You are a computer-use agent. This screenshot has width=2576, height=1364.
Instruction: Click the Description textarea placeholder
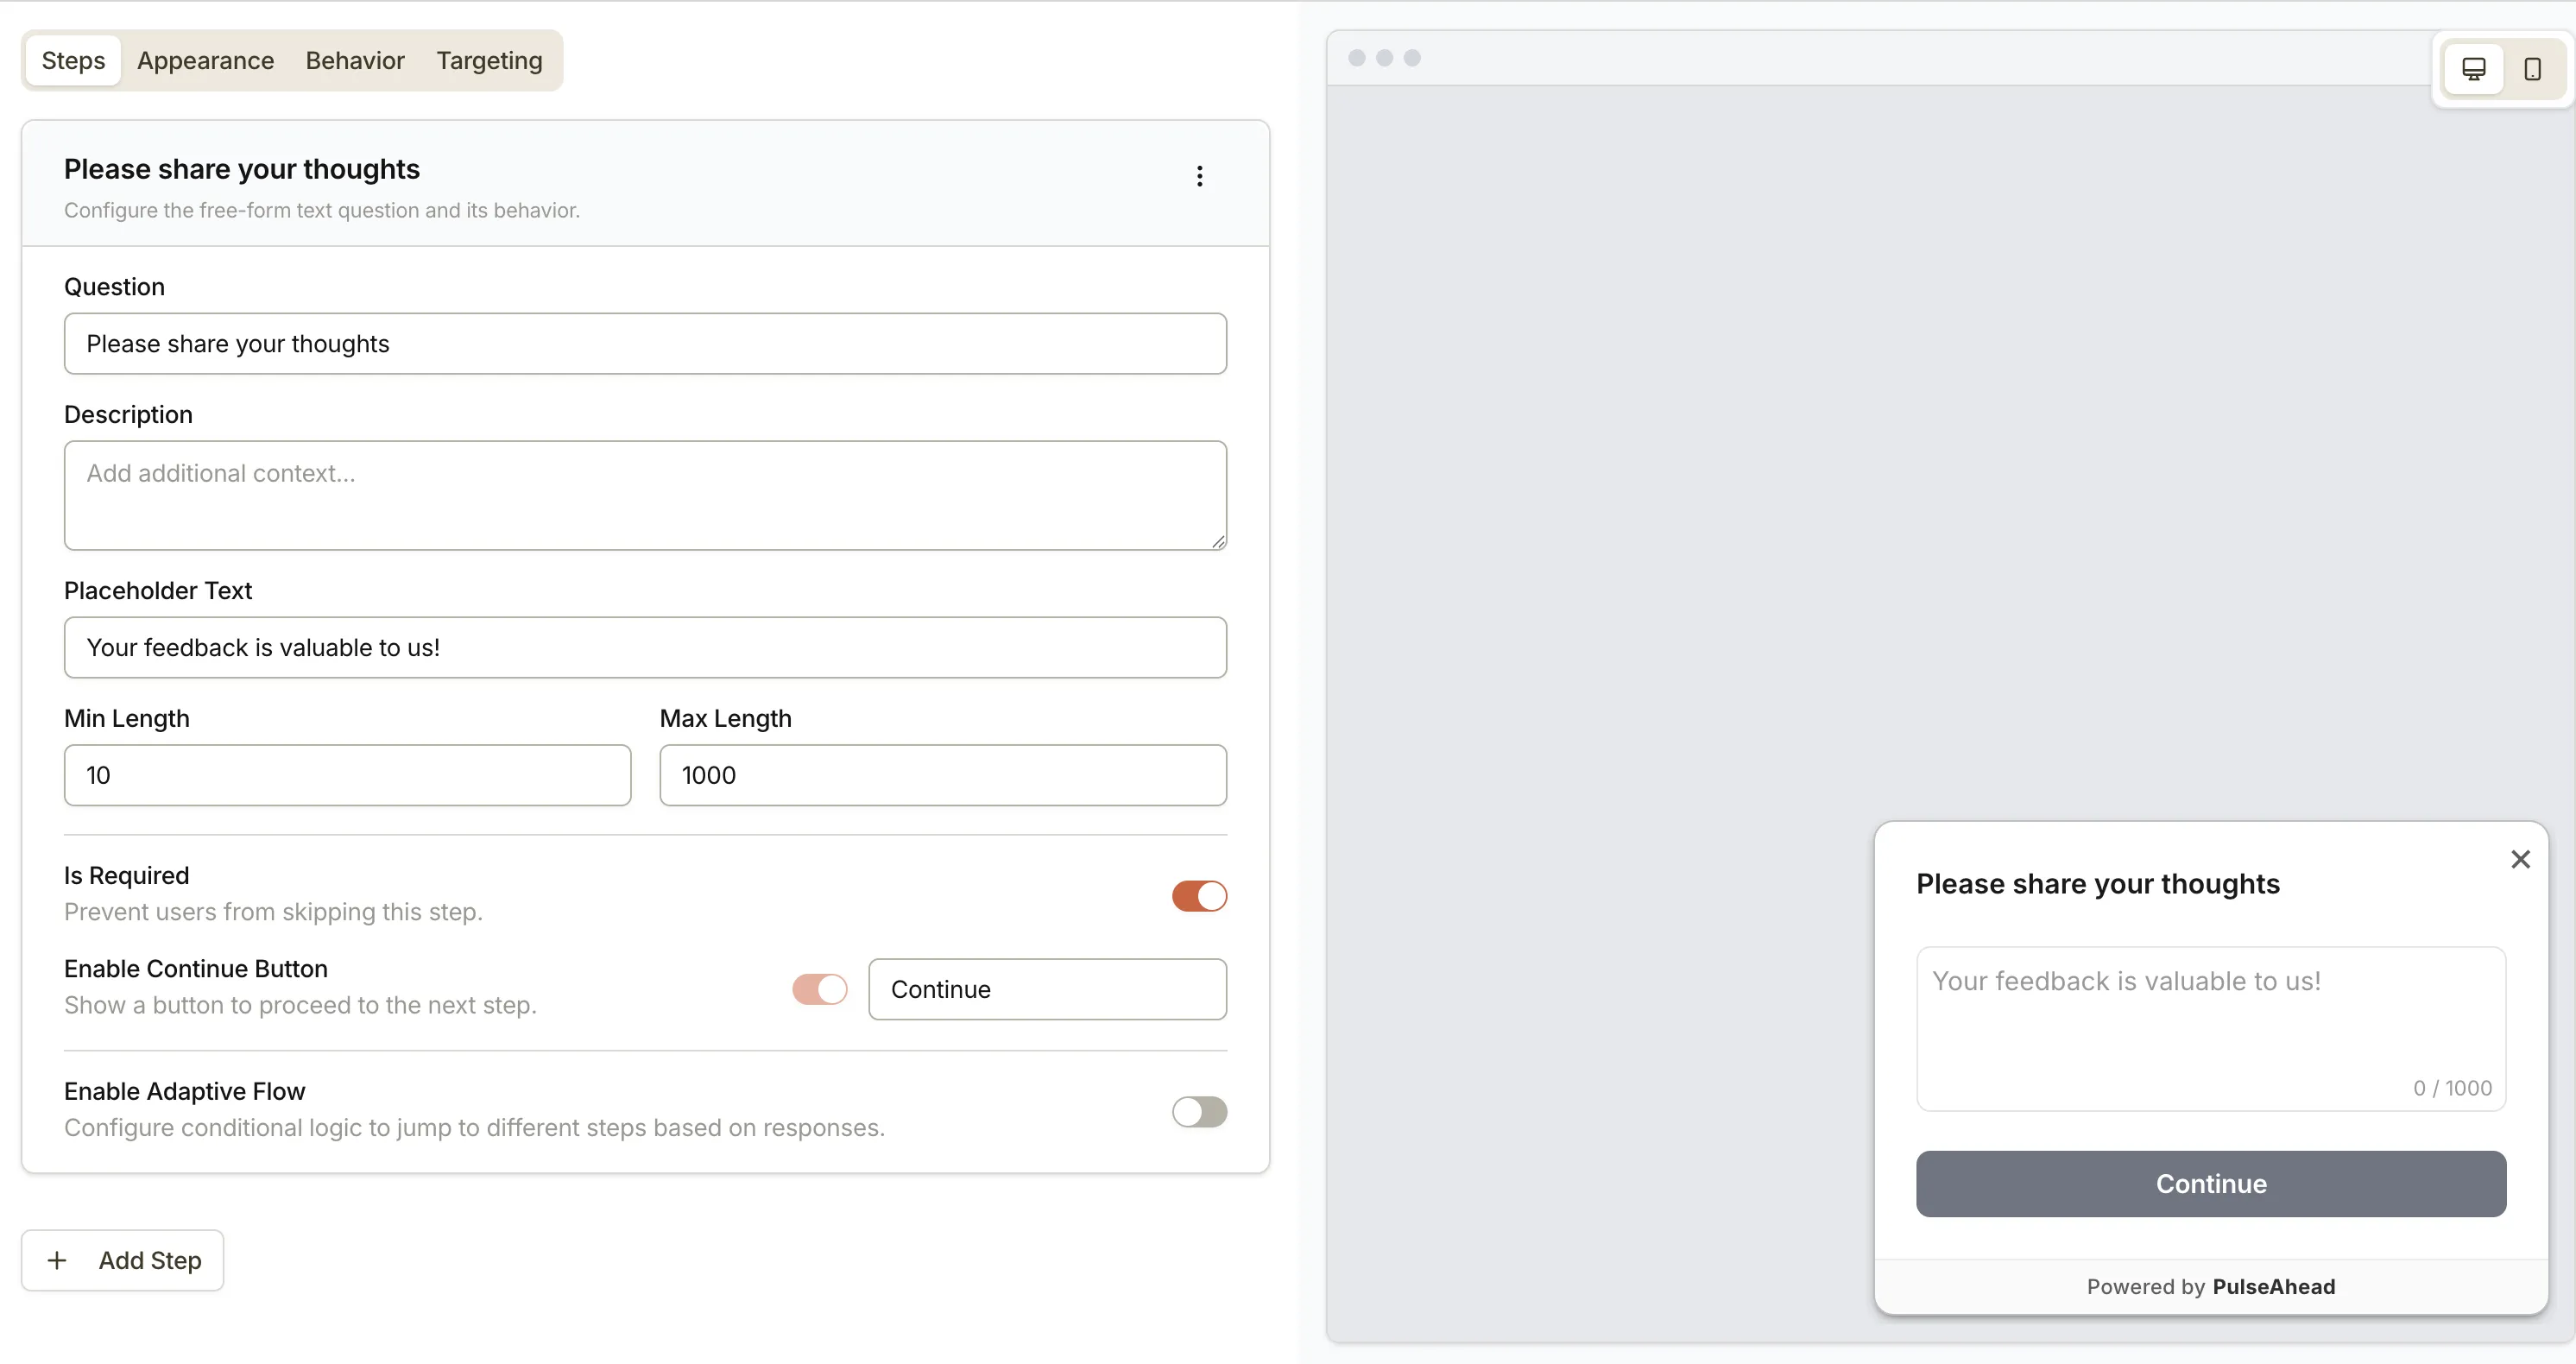tap(645, 495)
